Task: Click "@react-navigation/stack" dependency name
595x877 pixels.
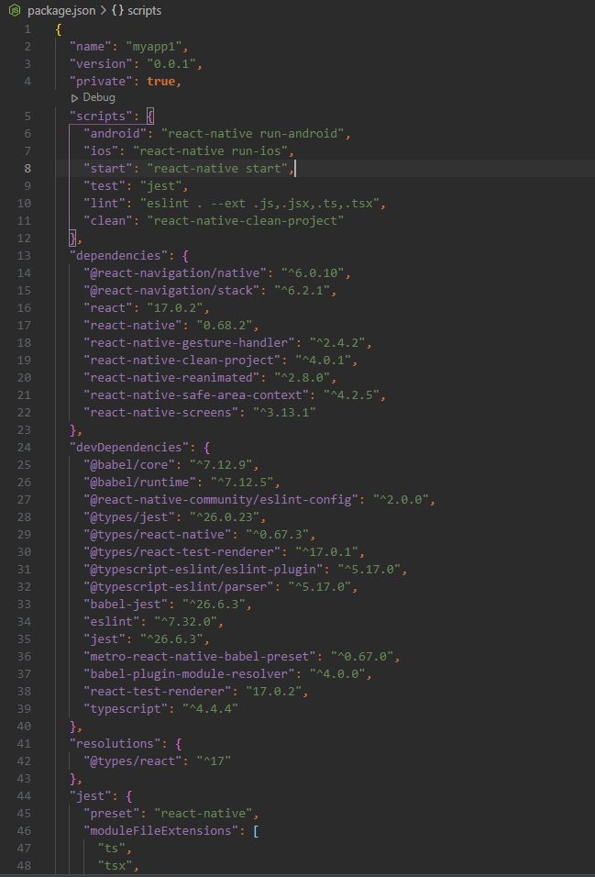Action: point(171,290)
